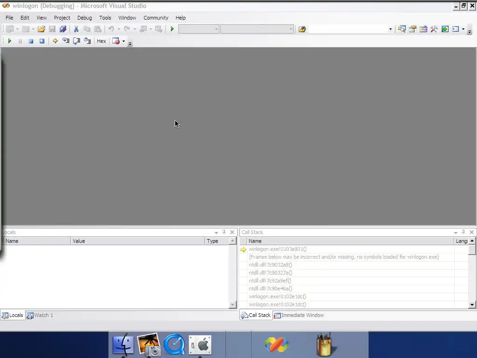This screenshot has height=358, width=477.
Task: Open the Project menu
Action: point(62,18)
